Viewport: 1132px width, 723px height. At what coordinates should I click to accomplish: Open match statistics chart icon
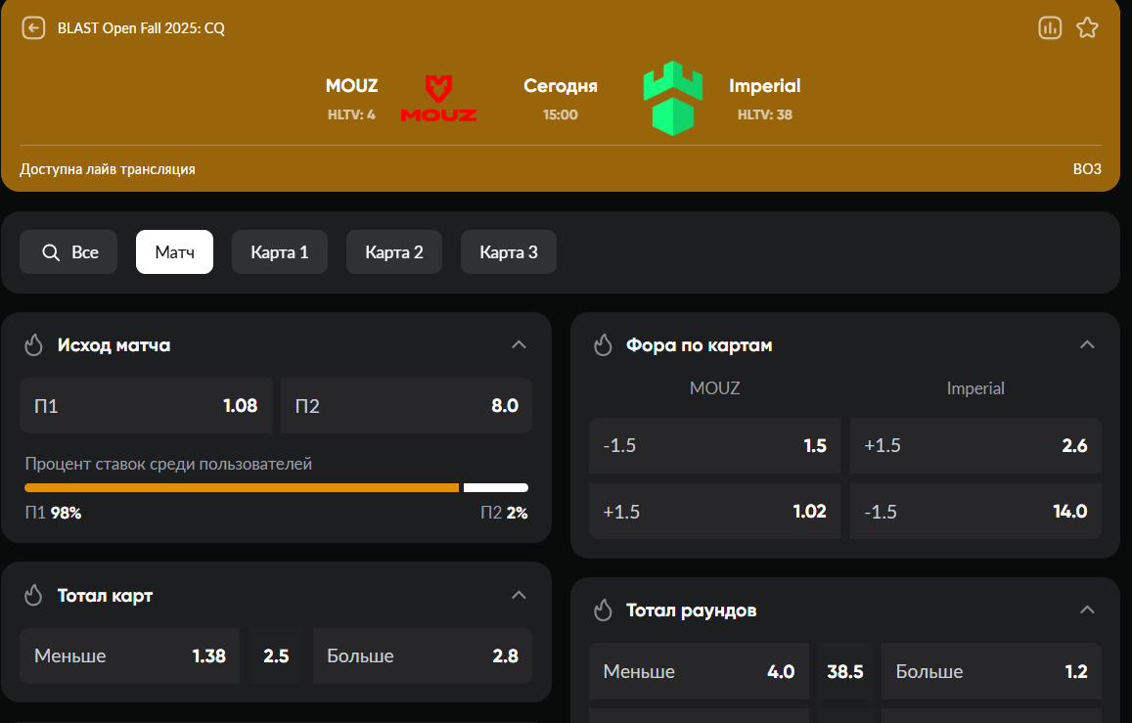coord(1050,28)
